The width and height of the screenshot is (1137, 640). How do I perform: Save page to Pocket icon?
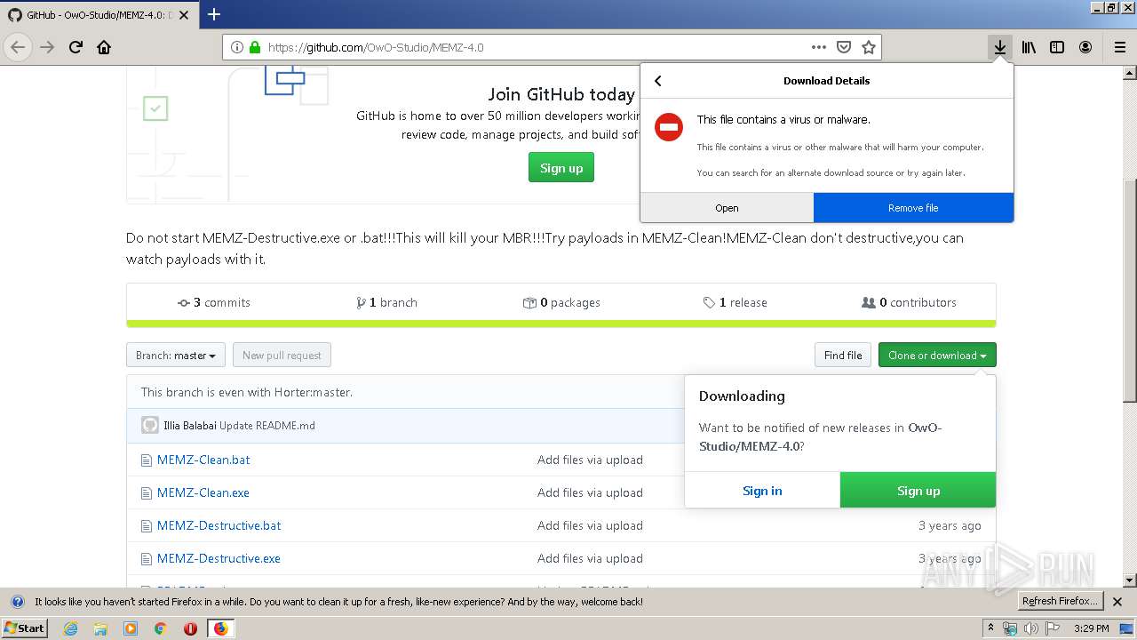pyautogui.click(x=844, y=47)
